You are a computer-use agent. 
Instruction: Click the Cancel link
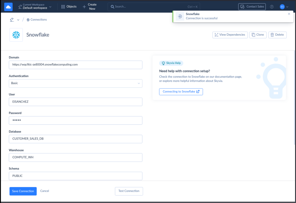[45, 191]
